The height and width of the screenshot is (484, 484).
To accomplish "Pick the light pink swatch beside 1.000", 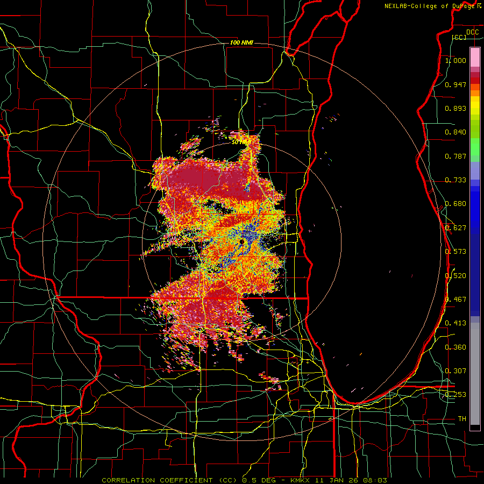I will click(475, 58).
